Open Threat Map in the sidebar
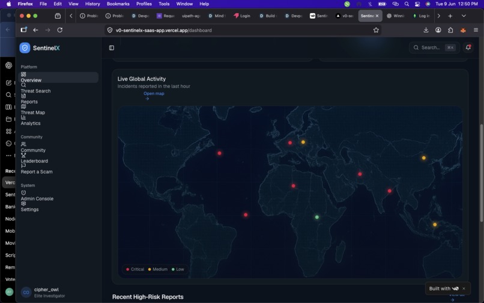484x303 pixels. [x=32, y=112]
